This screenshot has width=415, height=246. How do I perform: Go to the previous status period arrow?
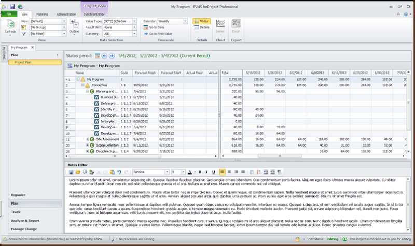[x=104, y=55]
